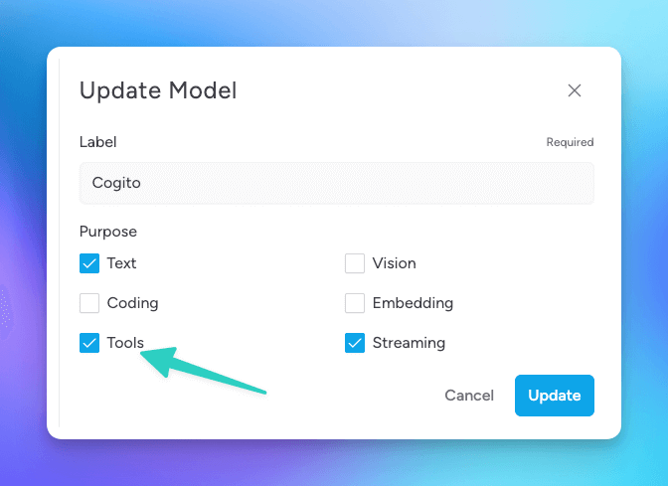Click the "Update Model" dialog title
Screen dimensions: 668x486
point(158,91)
